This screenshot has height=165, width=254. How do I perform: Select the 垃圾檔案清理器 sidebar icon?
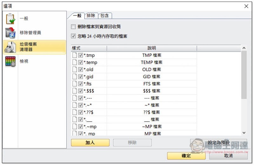coord(10,47)
